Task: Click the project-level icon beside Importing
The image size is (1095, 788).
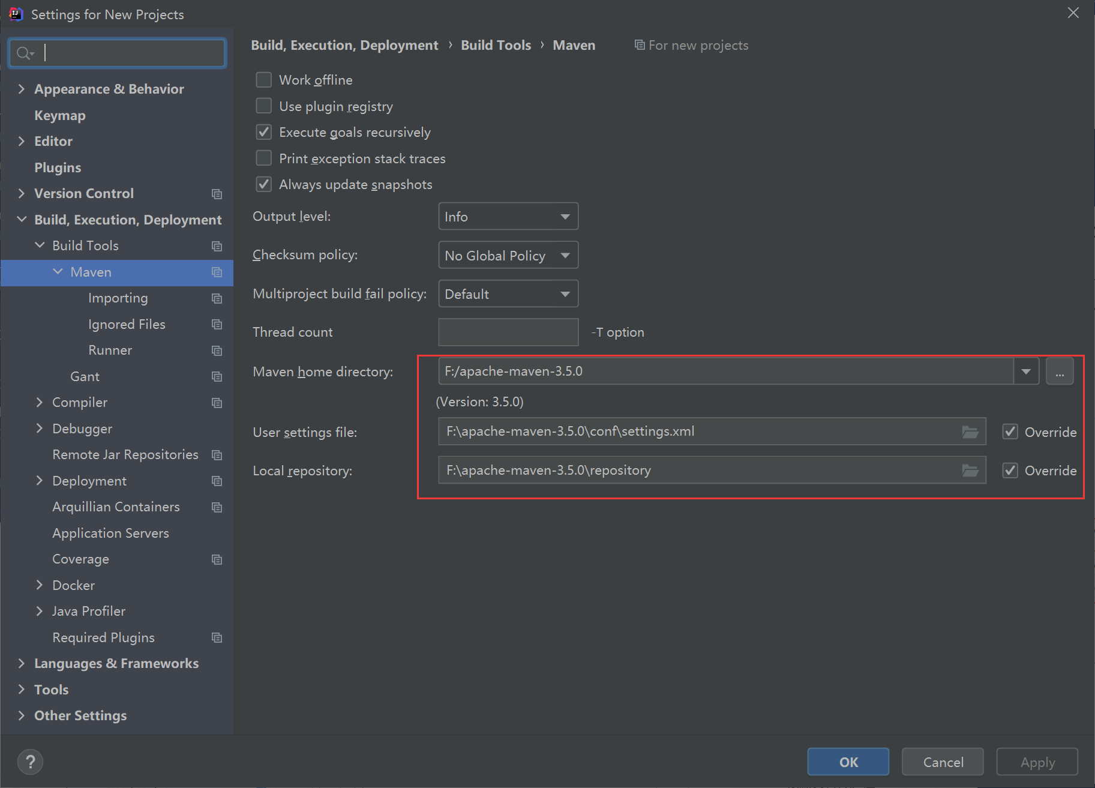Action: click(217, 298)
